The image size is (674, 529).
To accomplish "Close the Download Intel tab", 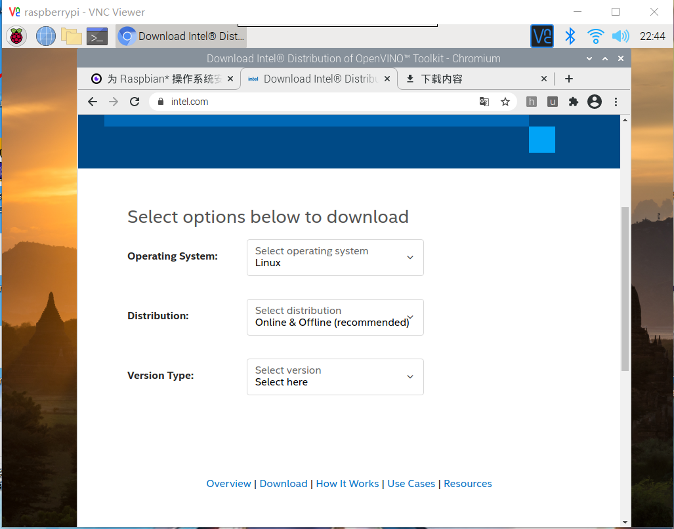I will coord(387,79).
